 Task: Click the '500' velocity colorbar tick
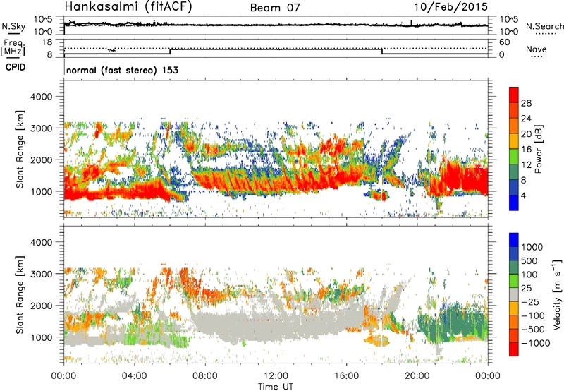[529, 260]
